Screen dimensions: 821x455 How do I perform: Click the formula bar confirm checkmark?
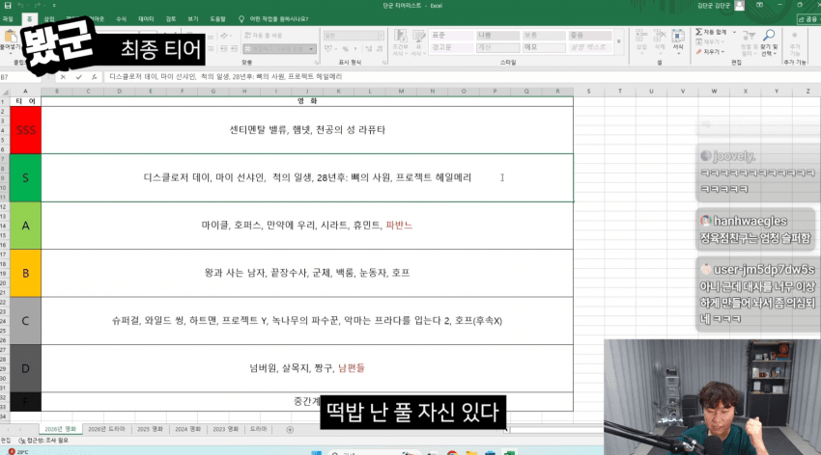pos(78,77)
